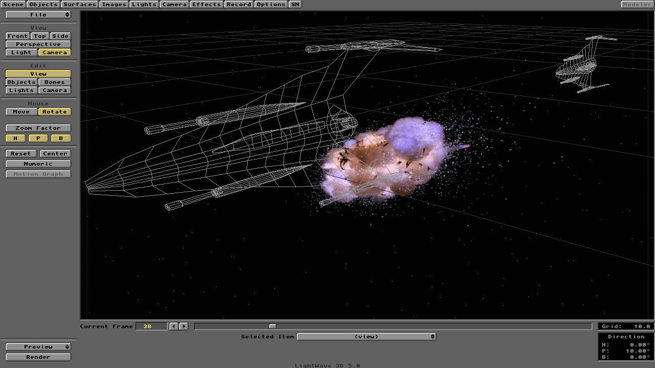
Task: Toggle the B bank axis button
Action: [61, 139]
